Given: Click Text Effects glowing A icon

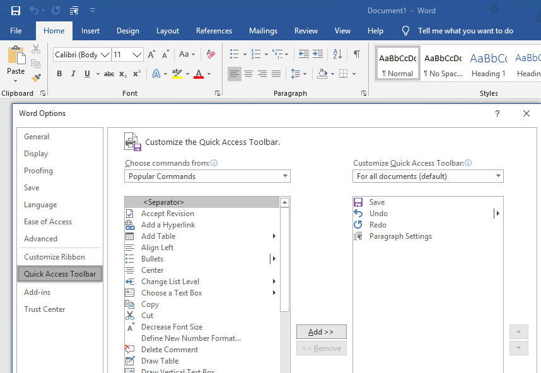Looking at the screenshot, I should [156, 74].
